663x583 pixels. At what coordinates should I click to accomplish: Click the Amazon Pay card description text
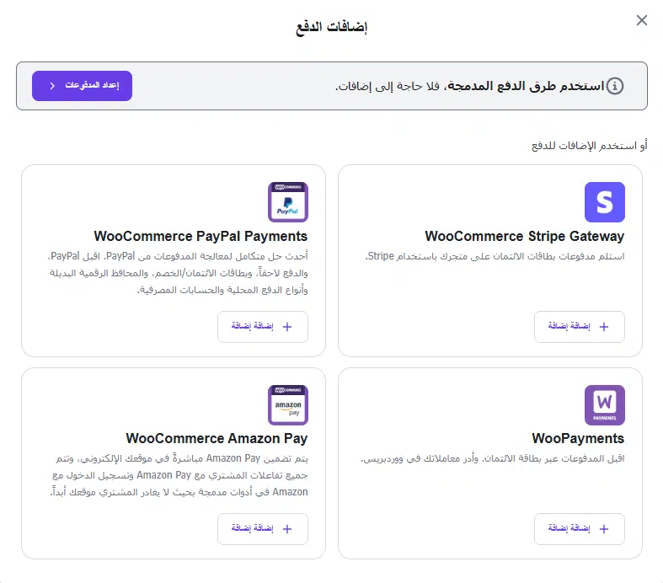pyautogui.click(x=179, y=475)
